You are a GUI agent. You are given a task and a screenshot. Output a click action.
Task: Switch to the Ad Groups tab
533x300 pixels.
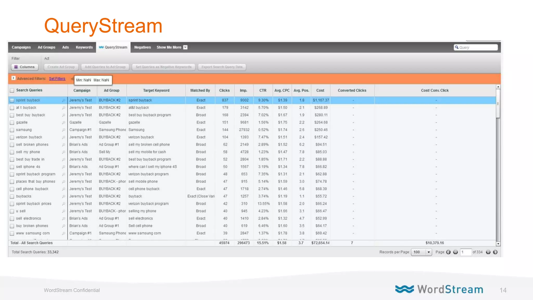pyautogui.click(x=46, y=47)
